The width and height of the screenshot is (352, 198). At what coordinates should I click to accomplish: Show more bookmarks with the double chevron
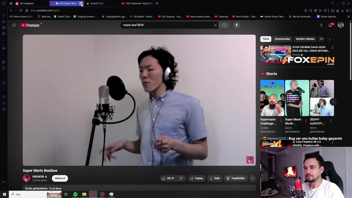click(x=348, y=16)
